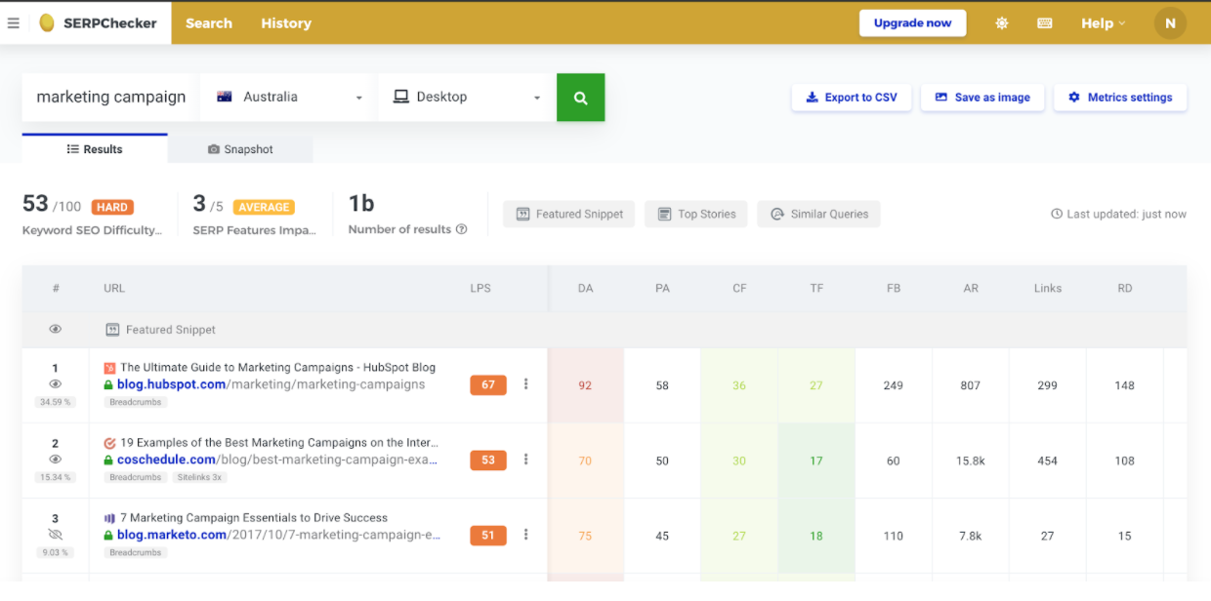Sort by CF column header
This screenshot has height=601, width=1211.
[x=739, y=289]
